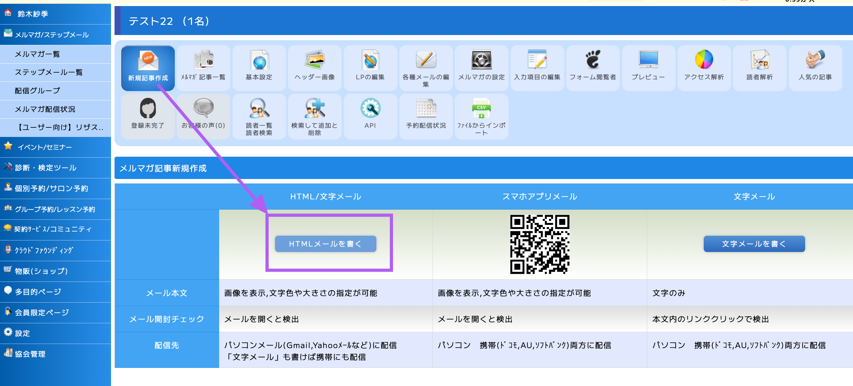Click the 新規記事作成 envelope icon
Screen dimensions: 853x386
pyautogui.click(x=148, y=61)
